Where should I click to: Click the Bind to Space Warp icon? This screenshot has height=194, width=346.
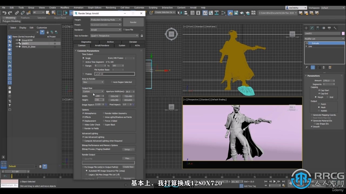28,13
